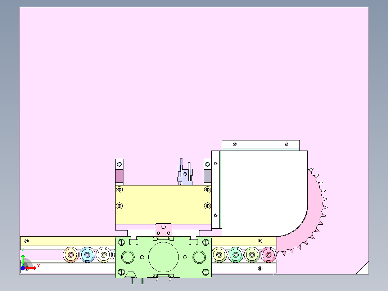
Task: Pick the screw at left end of yellow rail
Action: click(x=27, y=241)
